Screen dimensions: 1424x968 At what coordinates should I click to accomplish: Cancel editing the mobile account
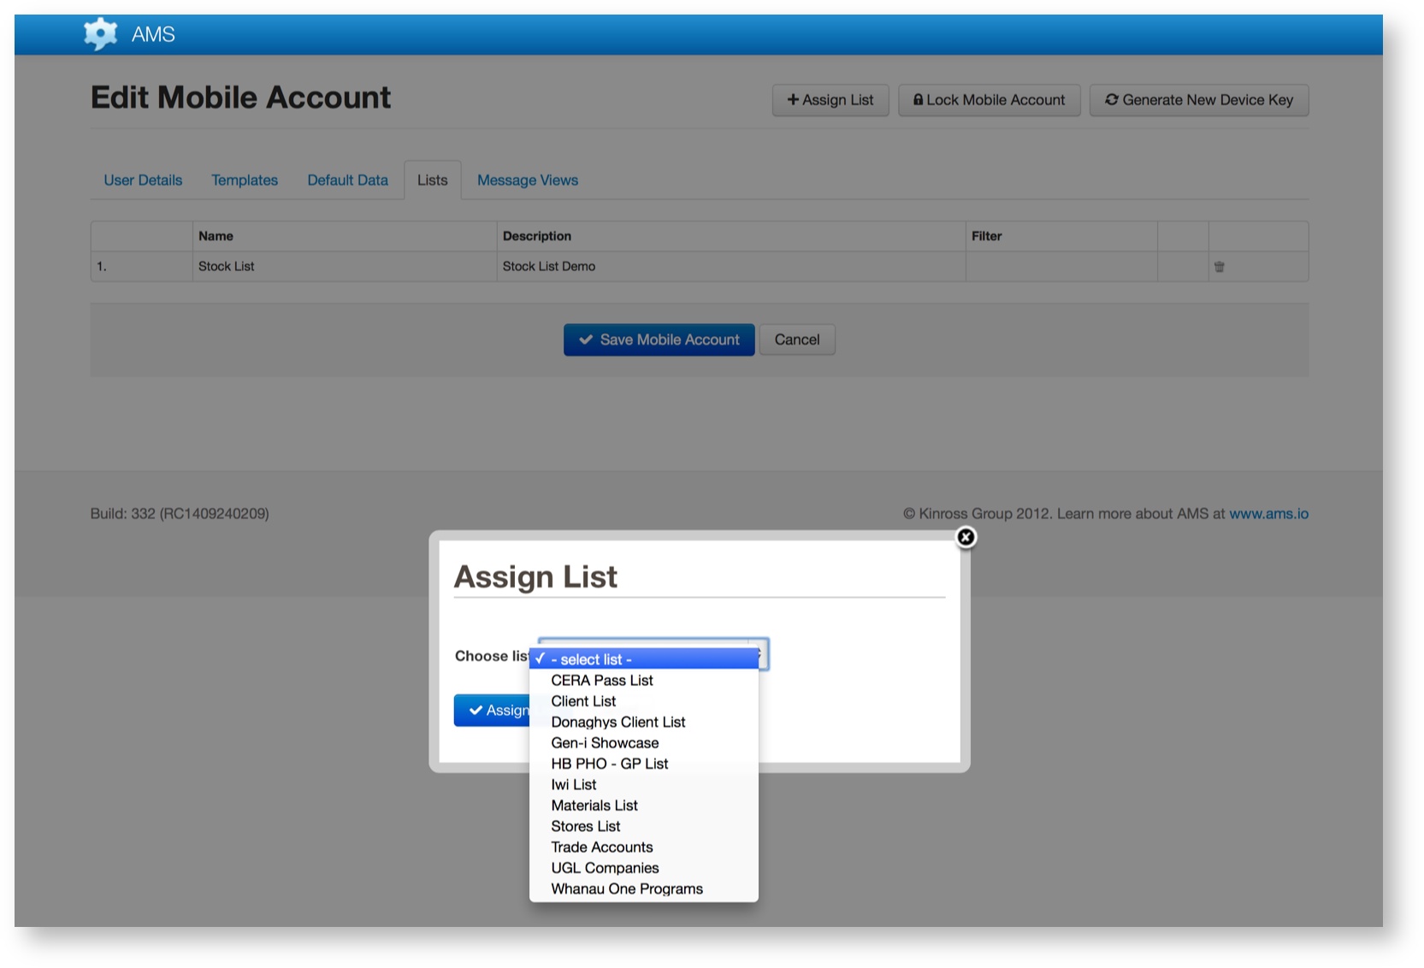(x=796, y=339)
